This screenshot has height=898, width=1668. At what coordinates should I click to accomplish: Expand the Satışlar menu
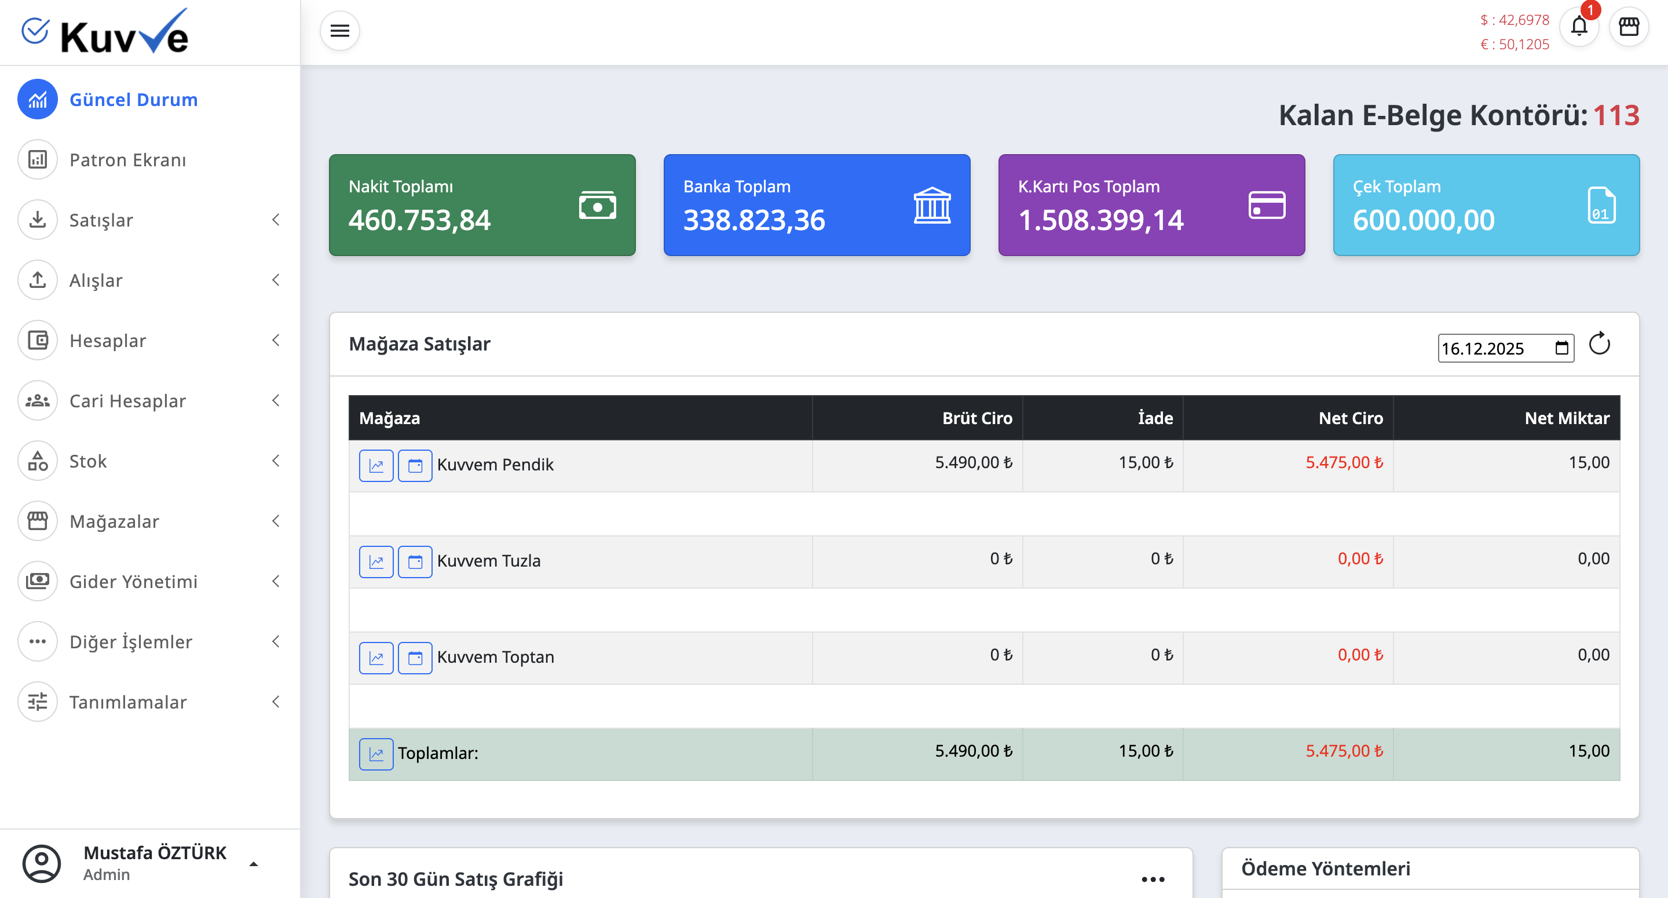coord(276,220)
